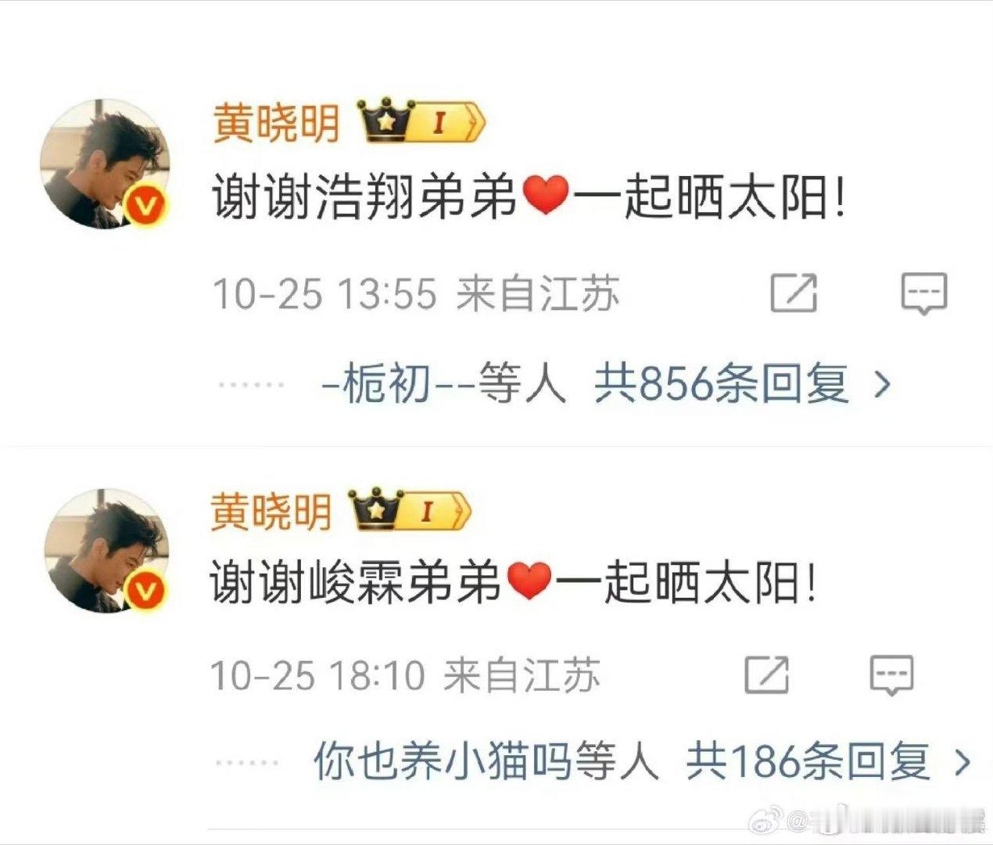Tap the reply bubble icon on the 13:55 comment

coord(924,293)
